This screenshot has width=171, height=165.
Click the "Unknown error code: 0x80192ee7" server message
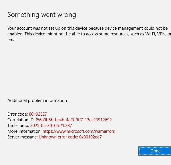(x=70, y=137)
